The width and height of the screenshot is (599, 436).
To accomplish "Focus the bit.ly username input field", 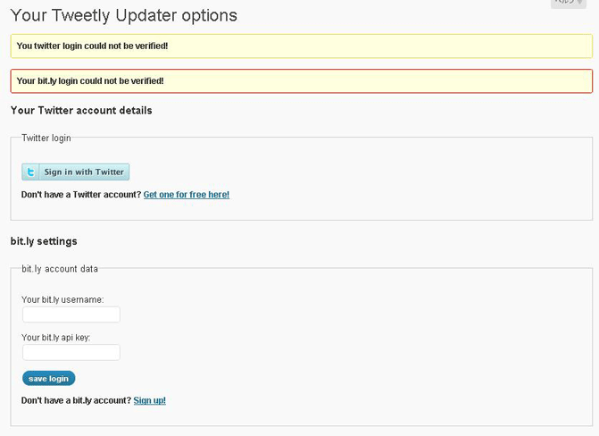I will pos(71,314).
